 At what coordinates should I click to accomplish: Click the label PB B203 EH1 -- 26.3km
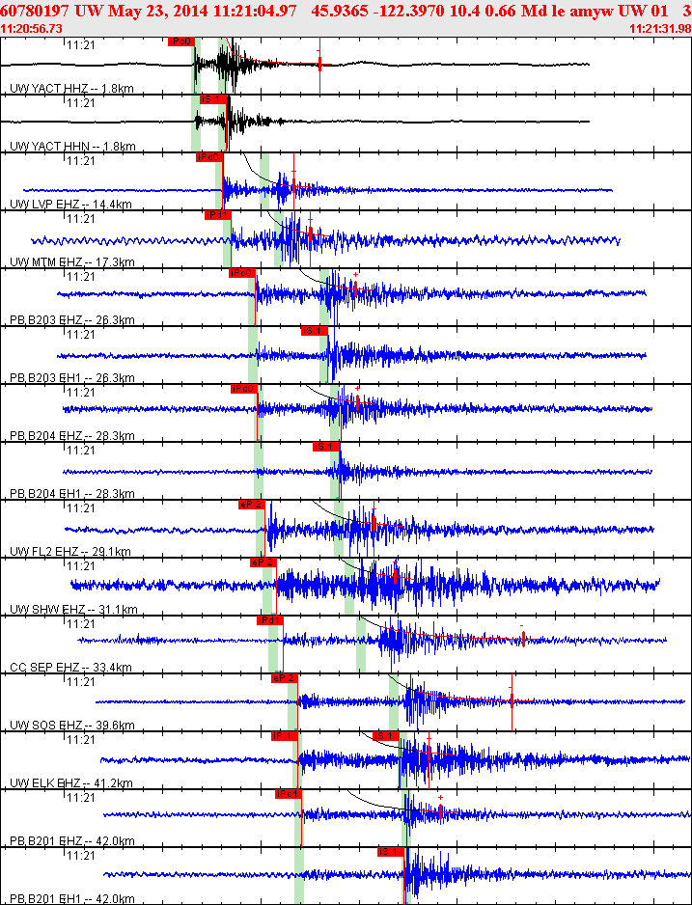(x=72, y=378)
